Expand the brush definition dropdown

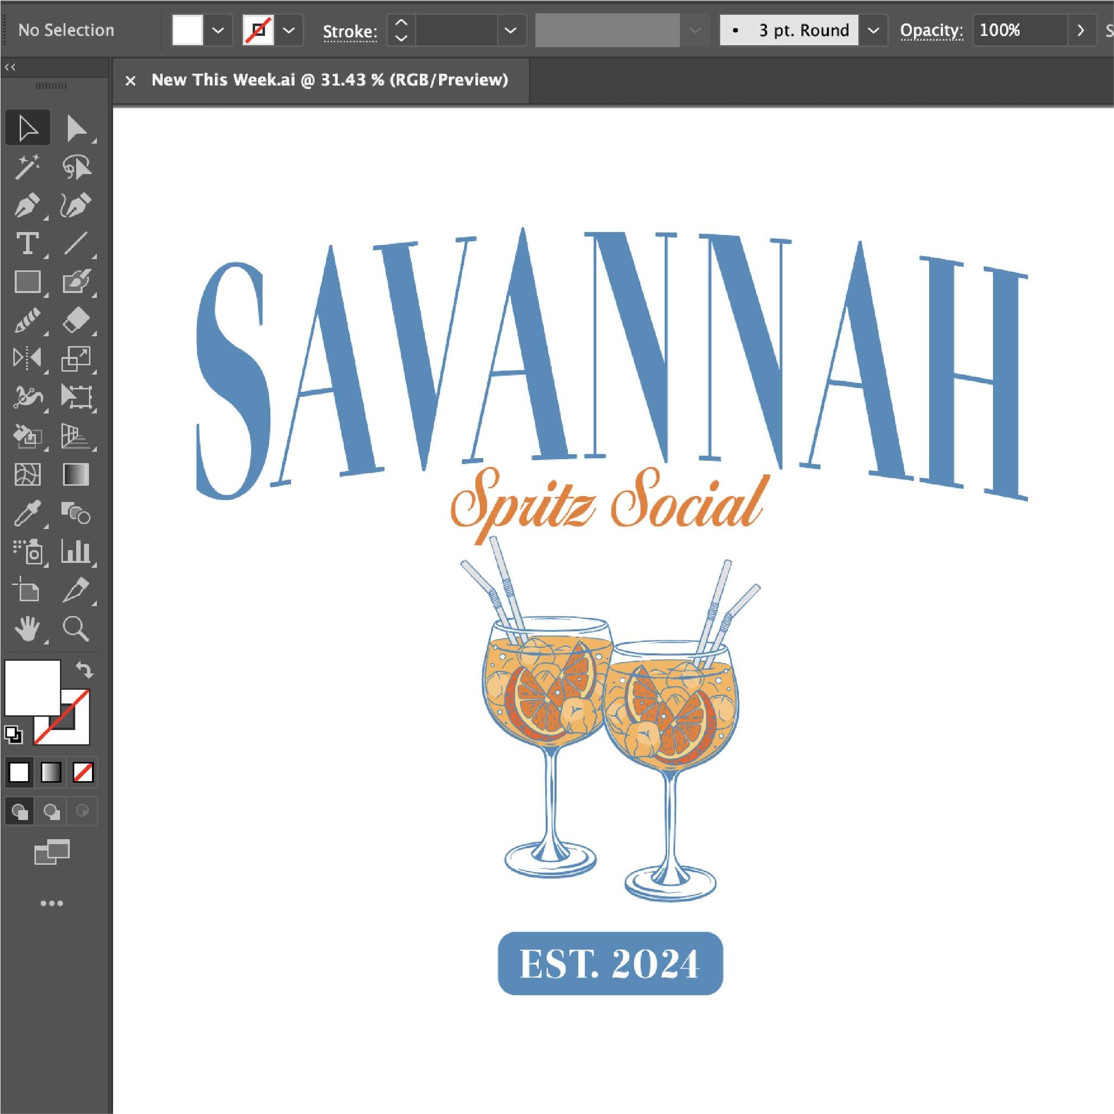874,30
